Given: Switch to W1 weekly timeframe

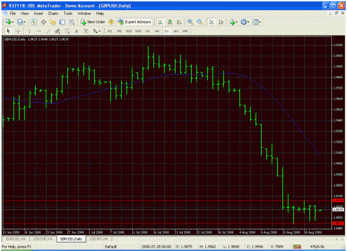Looking at the screenshot, I should coord(176,31).
